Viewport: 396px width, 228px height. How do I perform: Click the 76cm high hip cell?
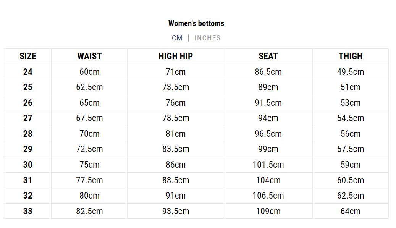point(176,103)
